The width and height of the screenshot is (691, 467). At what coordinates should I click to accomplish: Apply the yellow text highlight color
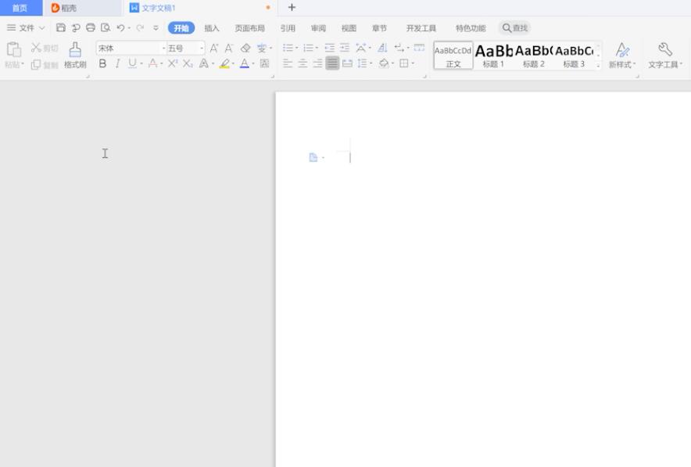pyautogui.click(x=224, y=63)
